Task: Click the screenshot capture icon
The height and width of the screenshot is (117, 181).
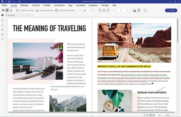Action: 134,11
